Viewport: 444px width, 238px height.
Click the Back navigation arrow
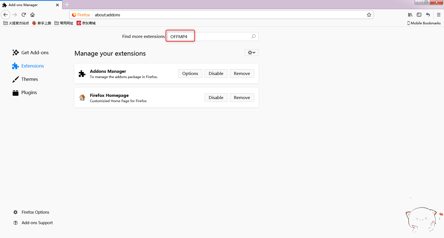[x=6, y=15]
